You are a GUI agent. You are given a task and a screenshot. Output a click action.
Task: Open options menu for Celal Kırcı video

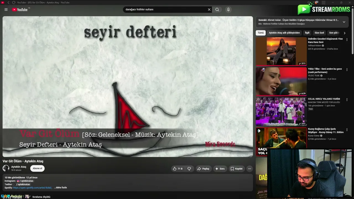tap(347, 99)
